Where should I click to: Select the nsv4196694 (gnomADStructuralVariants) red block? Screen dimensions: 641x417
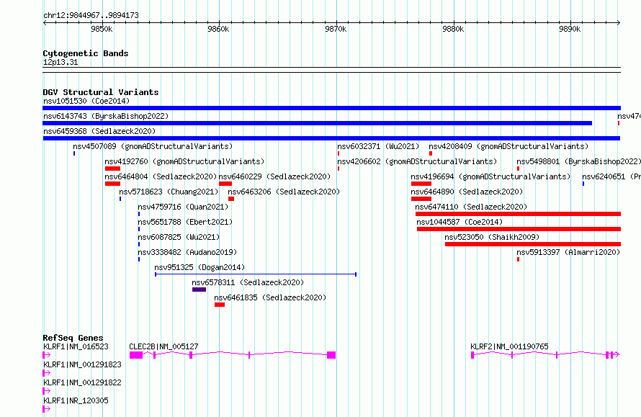(x=421, y=184)
